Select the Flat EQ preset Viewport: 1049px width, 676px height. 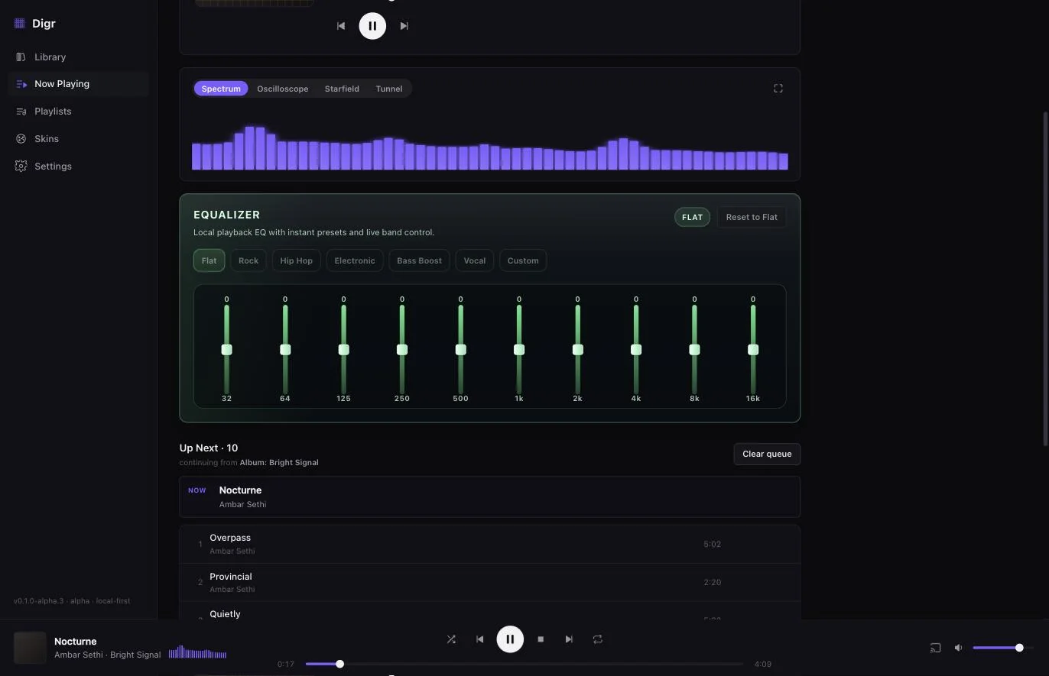(x=209, y=260)
